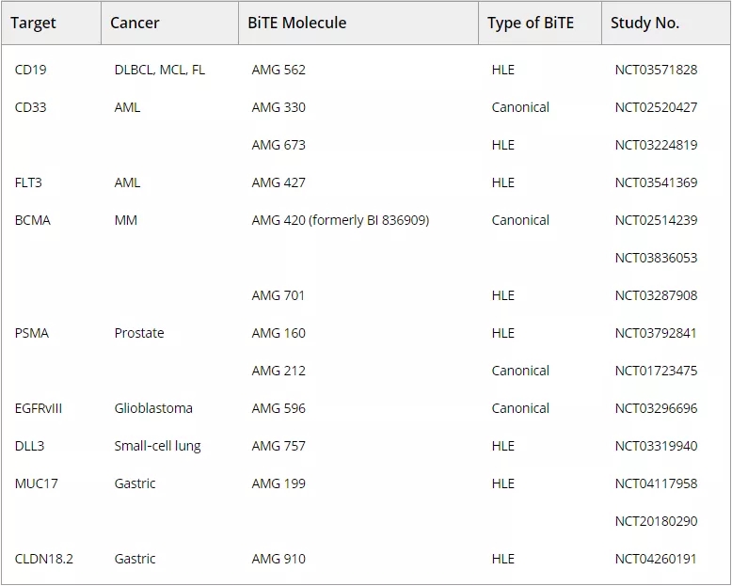Click study number NCT20180290
Image resolution: width=732 pixels, height=586 pixels.
click(656, 521)
